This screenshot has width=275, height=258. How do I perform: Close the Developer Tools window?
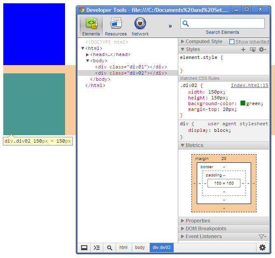261,9
